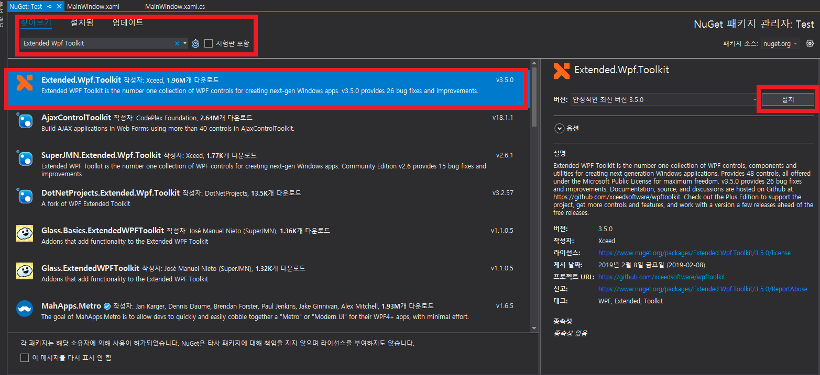Toggle the 시험판 포함 prerelease checkbox
This screenshot has width=820, height=375.
click(209, 43)
